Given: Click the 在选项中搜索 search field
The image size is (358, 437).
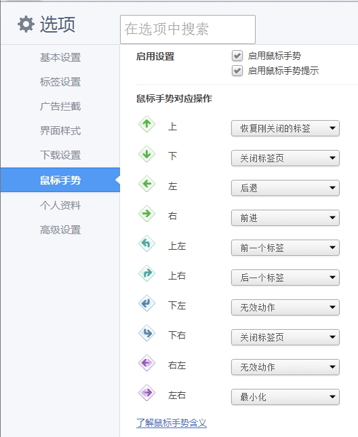Looking at the screenshot, I should tap(188, 29).
